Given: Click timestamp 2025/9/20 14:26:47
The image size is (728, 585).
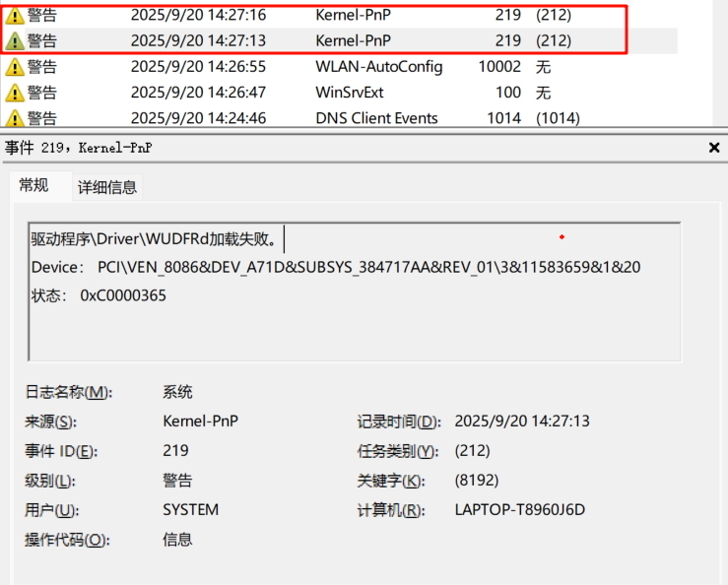Looking at the screenshot, I should (x=198, y=93).
